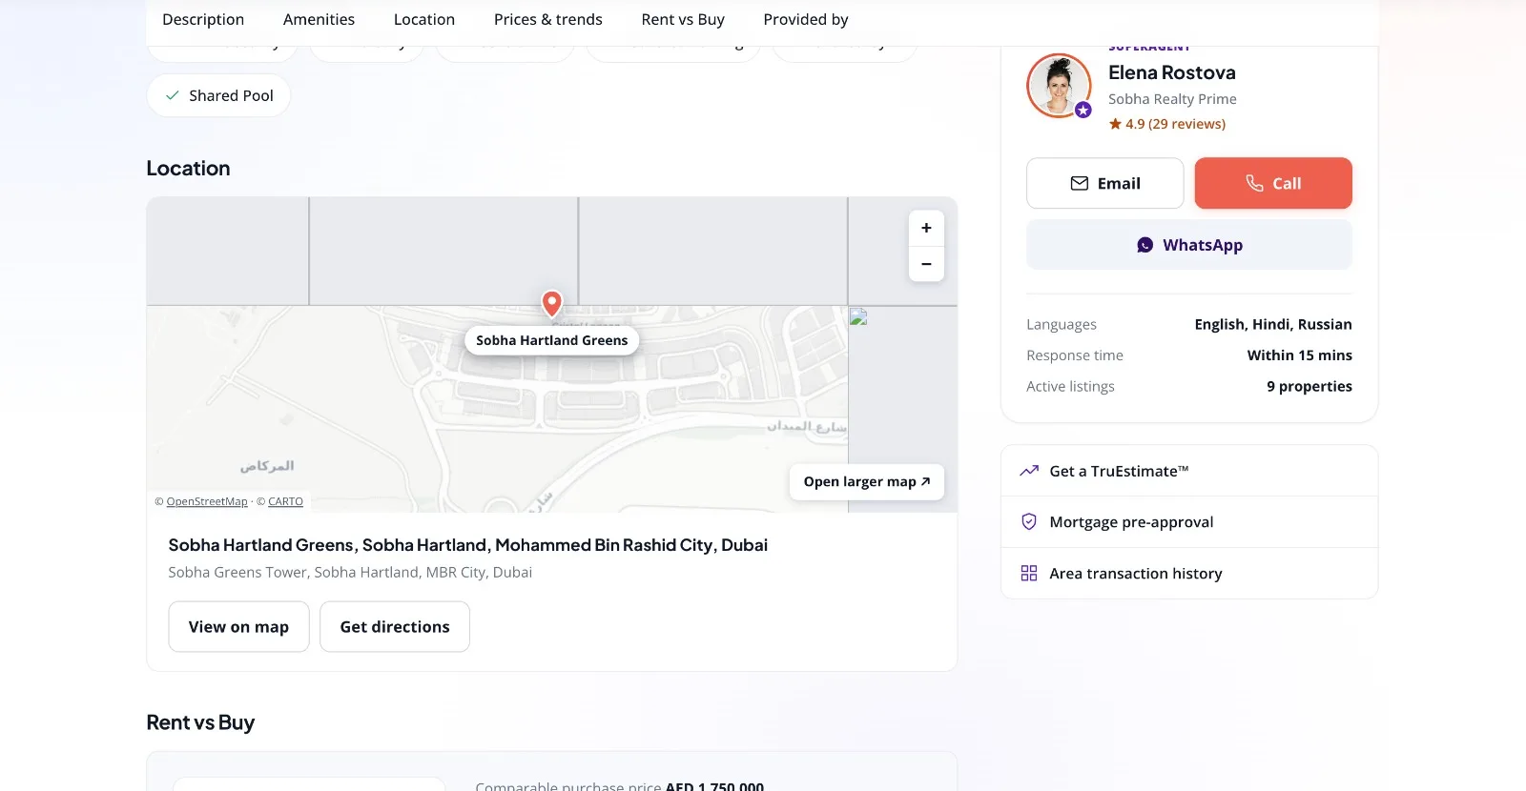The height and width of the screenshot is (791, 1526).
Task: Click the WhatsApp logo icon
Action: [1144, 245]
